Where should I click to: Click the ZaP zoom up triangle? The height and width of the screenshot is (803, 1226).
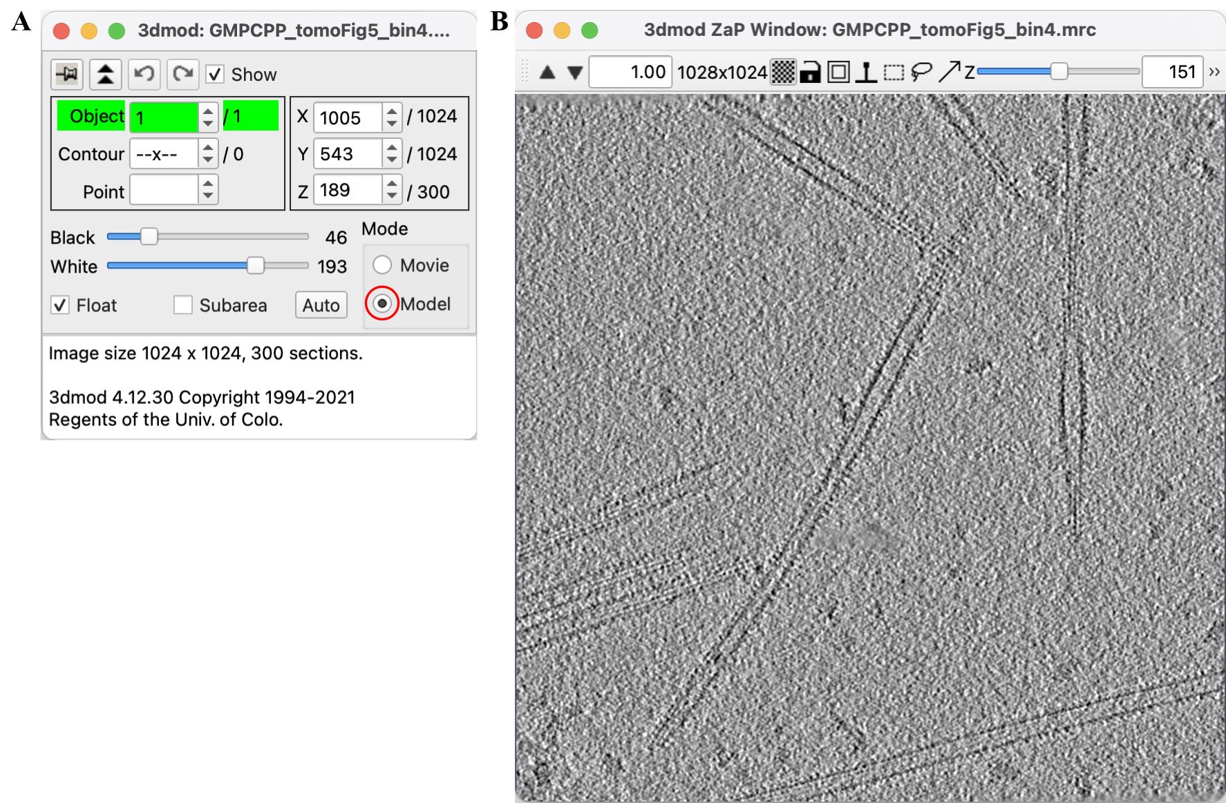pyautogui.click(x=547, y=72)
